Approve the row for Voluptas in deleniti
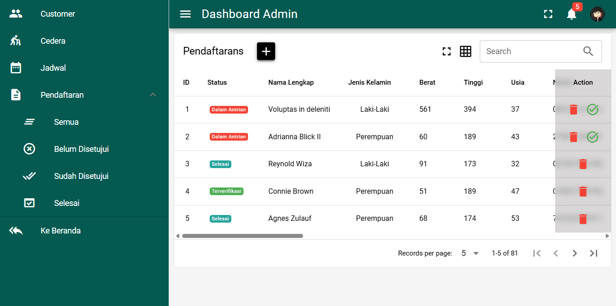The width and height of the screenshot is (616, 306). pos(593,110)
